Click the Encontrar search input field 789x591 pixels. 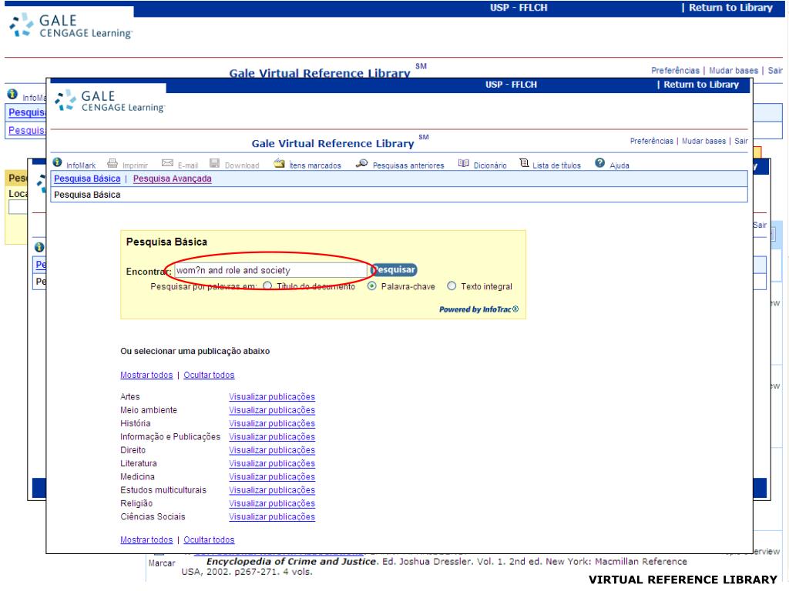click(270, 270)
